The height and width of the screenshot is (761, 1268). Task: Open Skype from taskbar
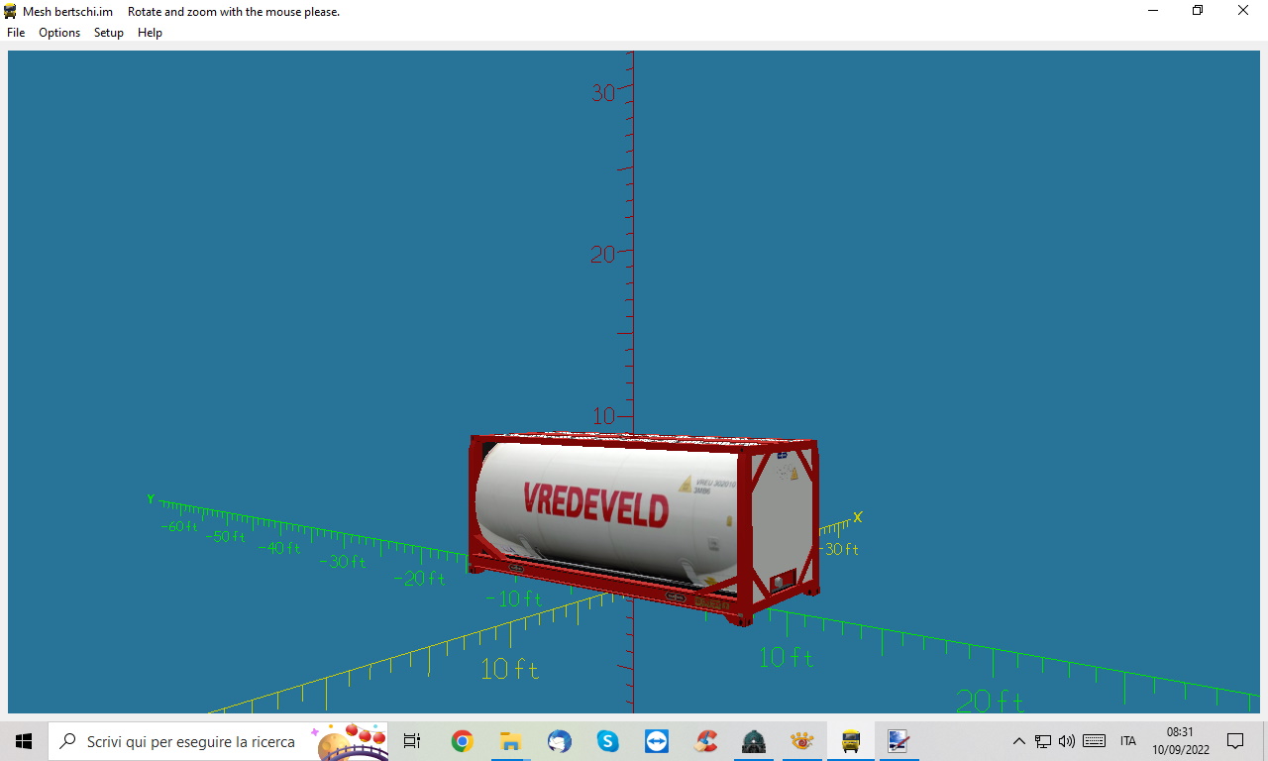[607, 741]
